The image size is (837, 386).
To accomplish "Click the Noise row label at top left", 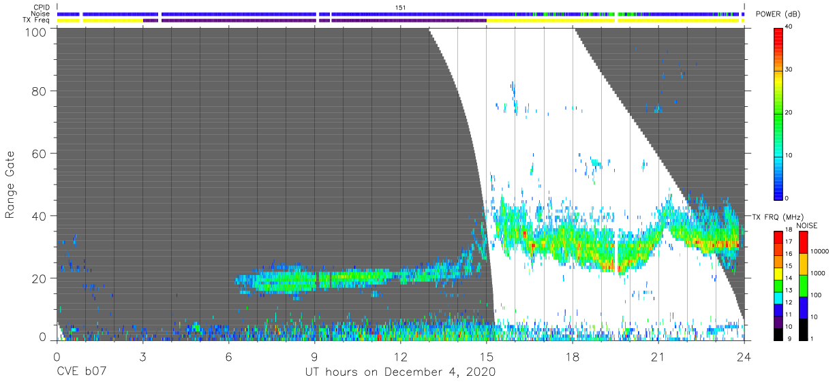I will click(x=41, y=14).
